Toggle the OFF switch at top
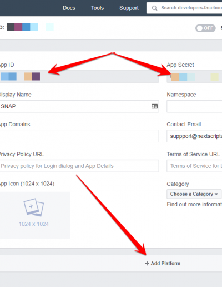 click(205, 28)
